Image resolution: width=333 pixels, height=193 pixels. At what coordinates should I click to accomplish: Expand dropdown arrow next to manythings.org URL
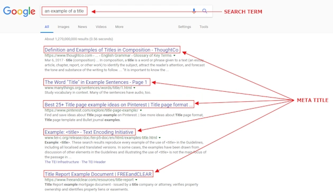click(x=134, y=88)
